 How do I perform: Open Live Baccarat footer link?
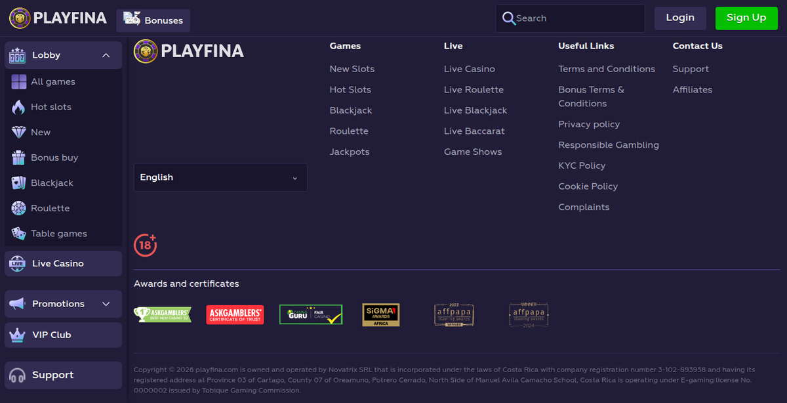pyautogui.click(x=474, y=131)
